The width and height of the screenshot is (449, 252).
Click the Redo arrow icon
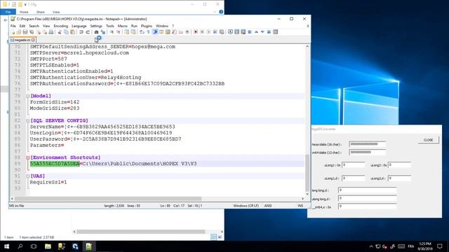[88, 32]
